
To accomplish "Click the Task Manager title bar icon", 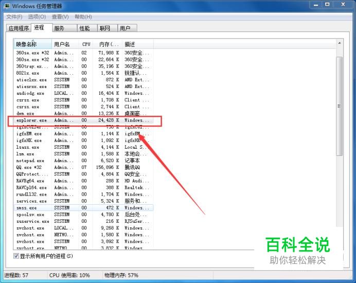I will pos(7,6).
